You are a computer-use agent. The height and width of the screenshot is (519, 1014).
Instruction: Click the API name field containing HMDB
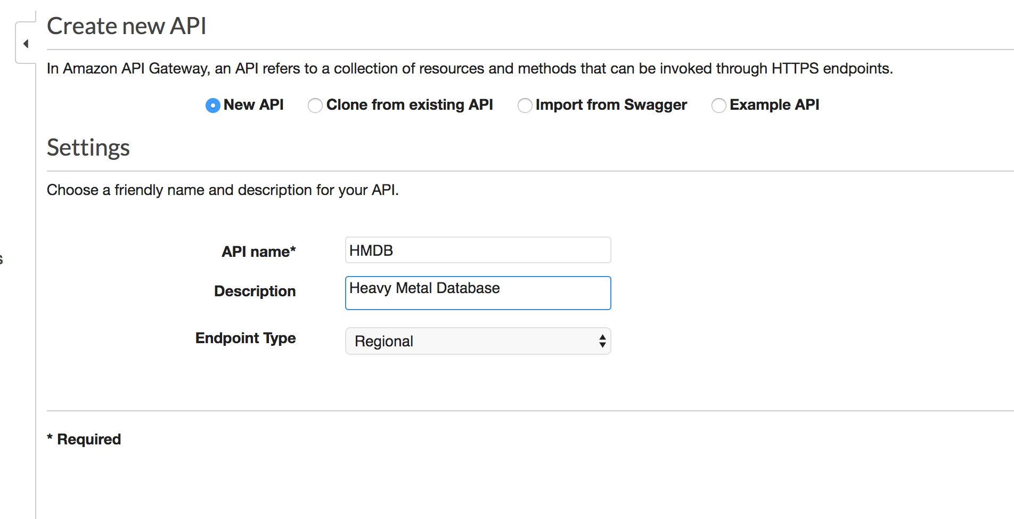478,250
